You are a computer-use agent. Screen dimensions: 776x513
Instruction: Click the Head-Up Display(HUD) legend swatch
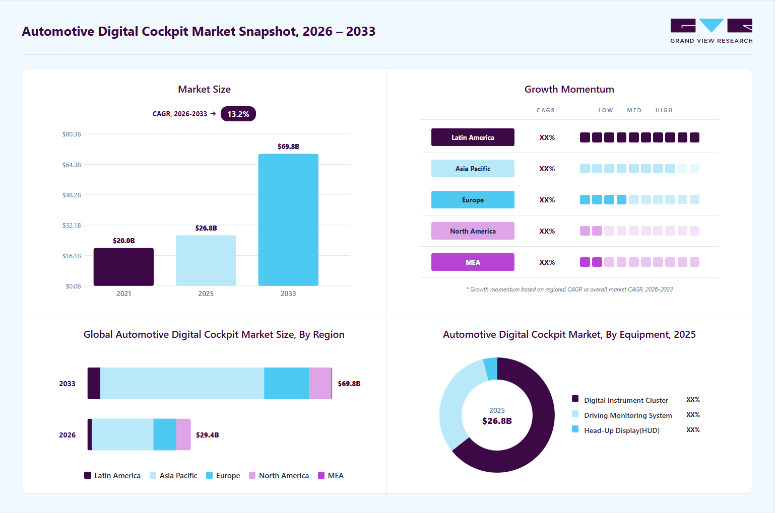tap(575, 429)
